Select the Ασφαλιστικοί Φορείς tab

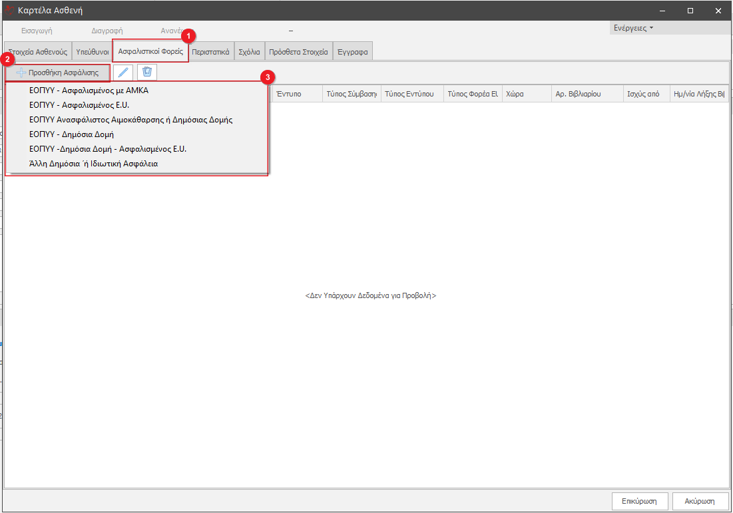[150, 51]
